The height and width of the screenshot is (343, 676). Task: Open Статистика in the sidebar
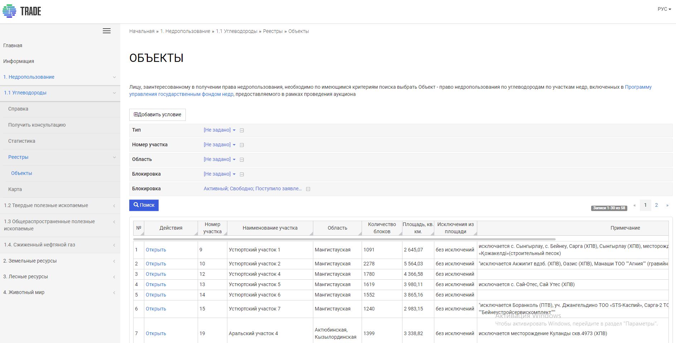click(x=22, y=141)
